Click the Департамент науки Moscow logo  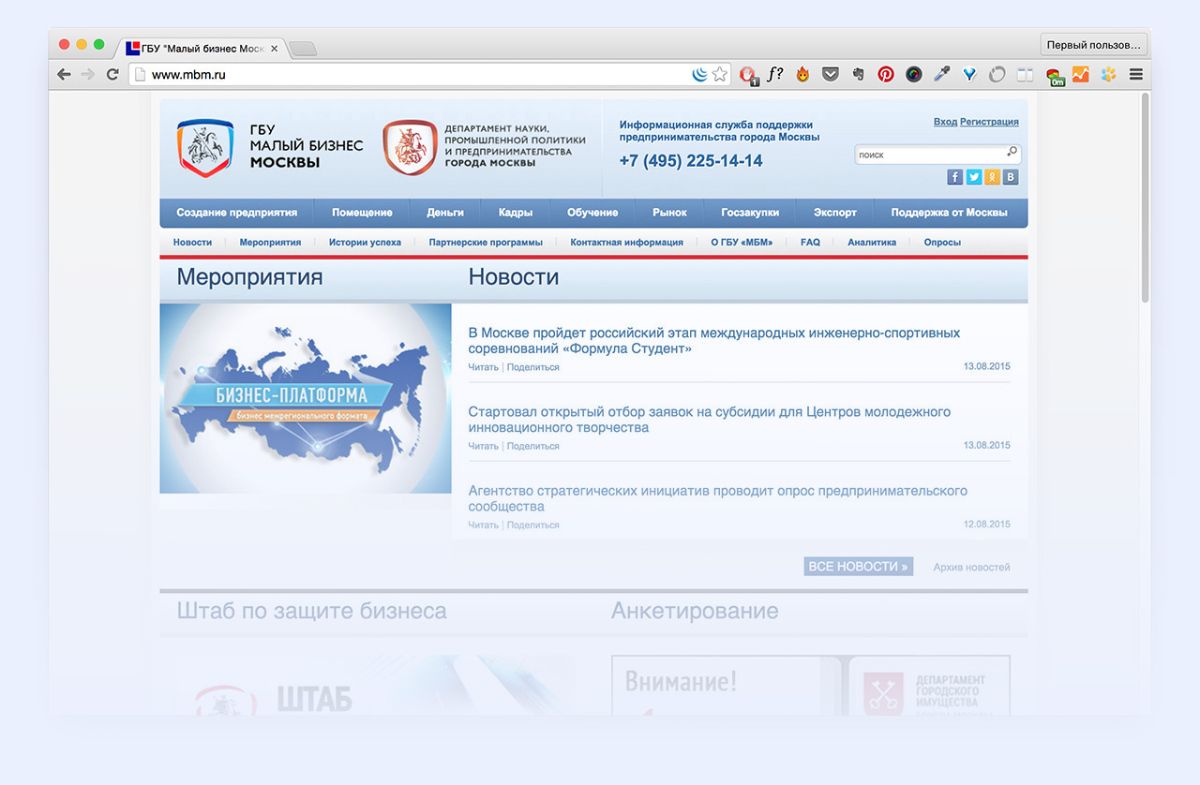click(x=484, y=148)
